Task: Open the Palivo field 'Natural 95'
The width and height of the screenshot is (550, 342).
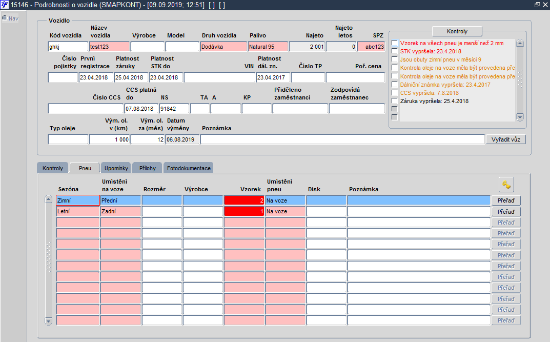Action: click(268, 47)
